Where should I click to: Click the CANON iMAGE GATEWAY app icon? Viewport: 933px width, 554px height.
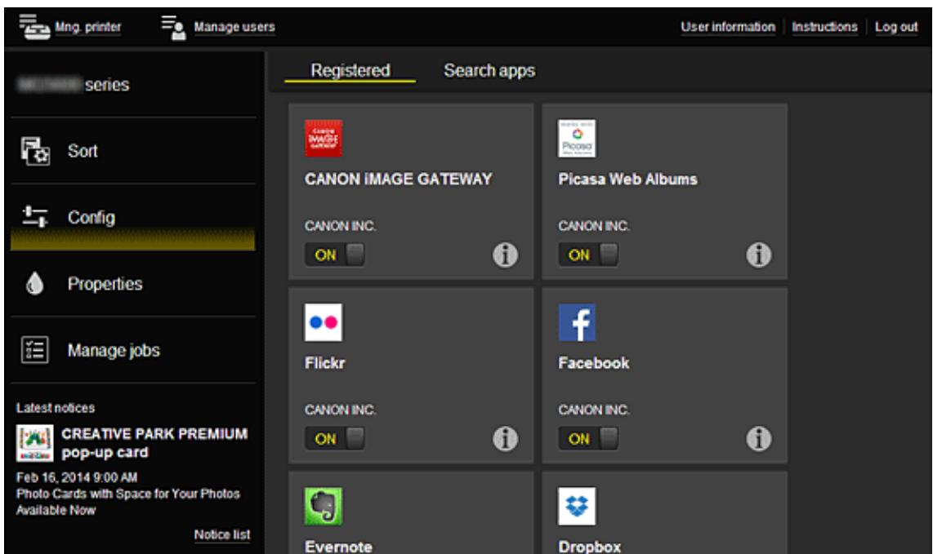[x=323, y=139]
